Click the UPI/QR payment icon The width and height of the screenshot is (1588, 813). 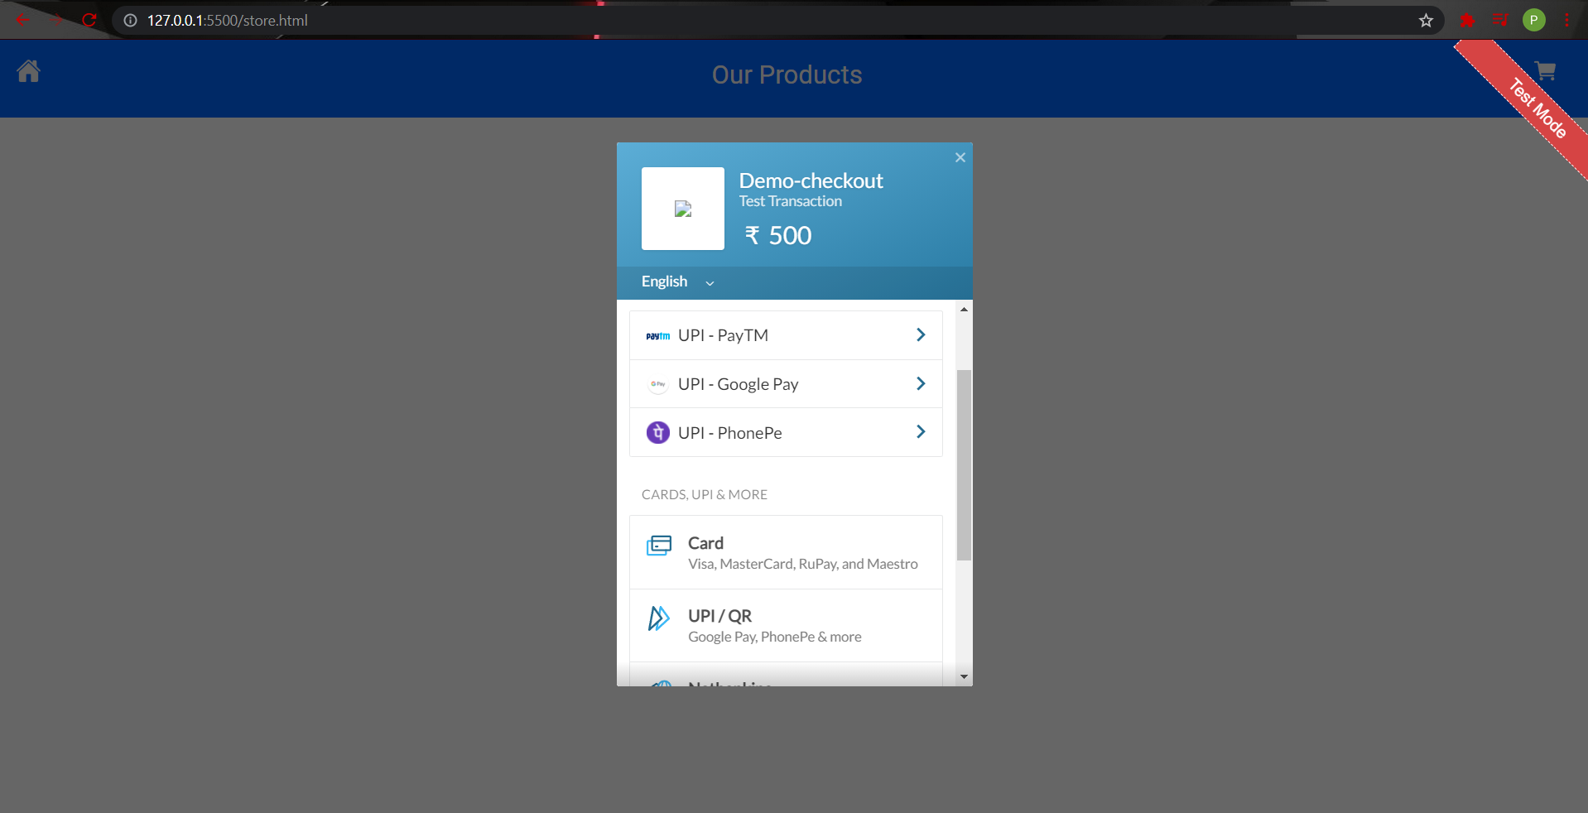coord(658,618)
